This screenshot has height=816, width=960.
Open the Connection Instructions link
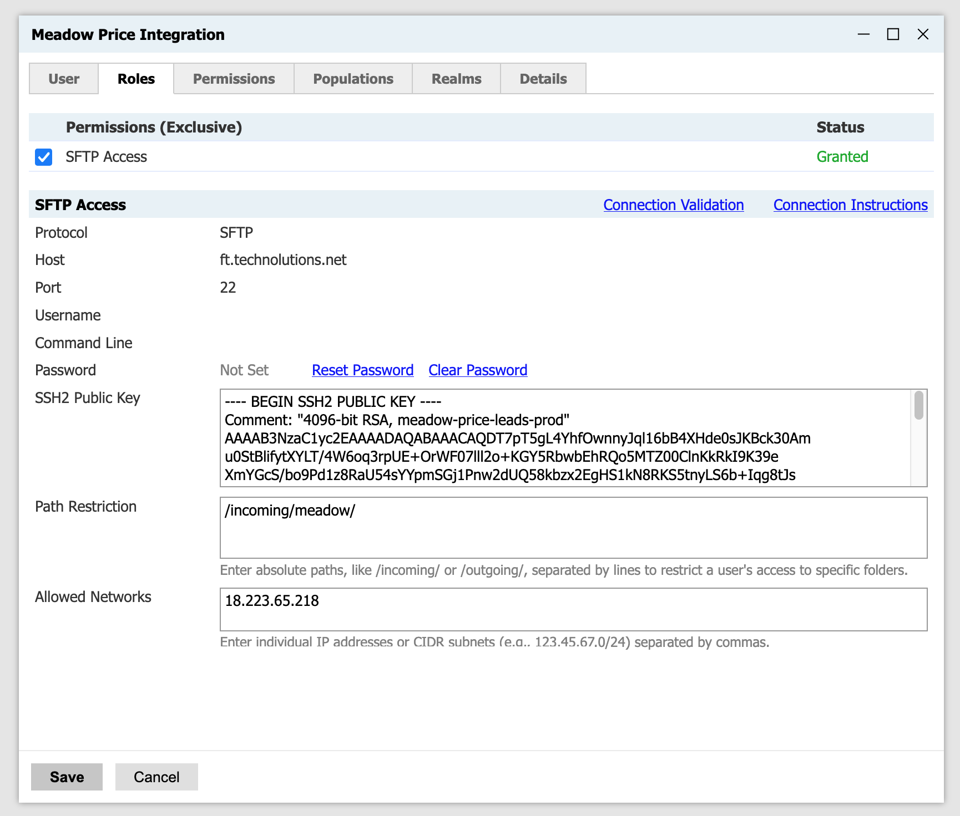[851, 205]
